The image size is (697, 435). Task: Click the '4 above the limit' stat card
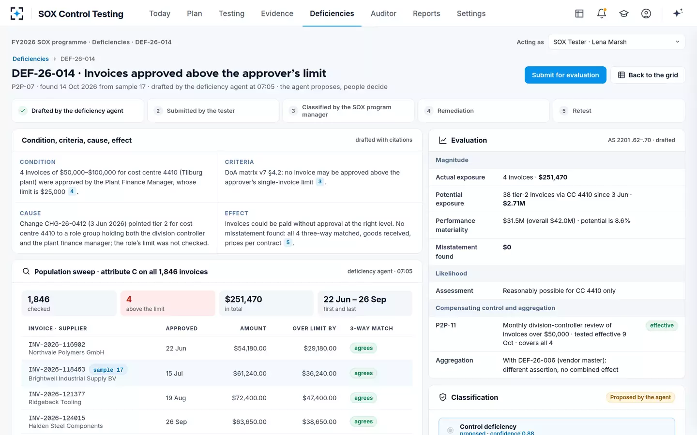click(167, 303)
